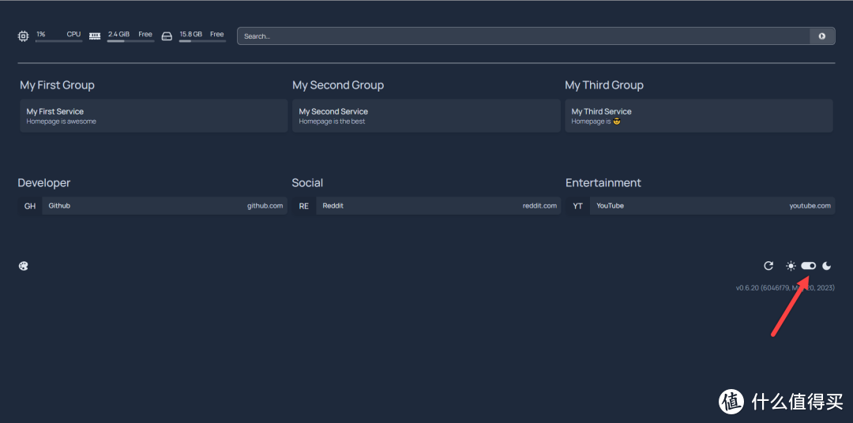
Task: Open the color palette picker
Action: pyautogui.click(x=24, y=266)
